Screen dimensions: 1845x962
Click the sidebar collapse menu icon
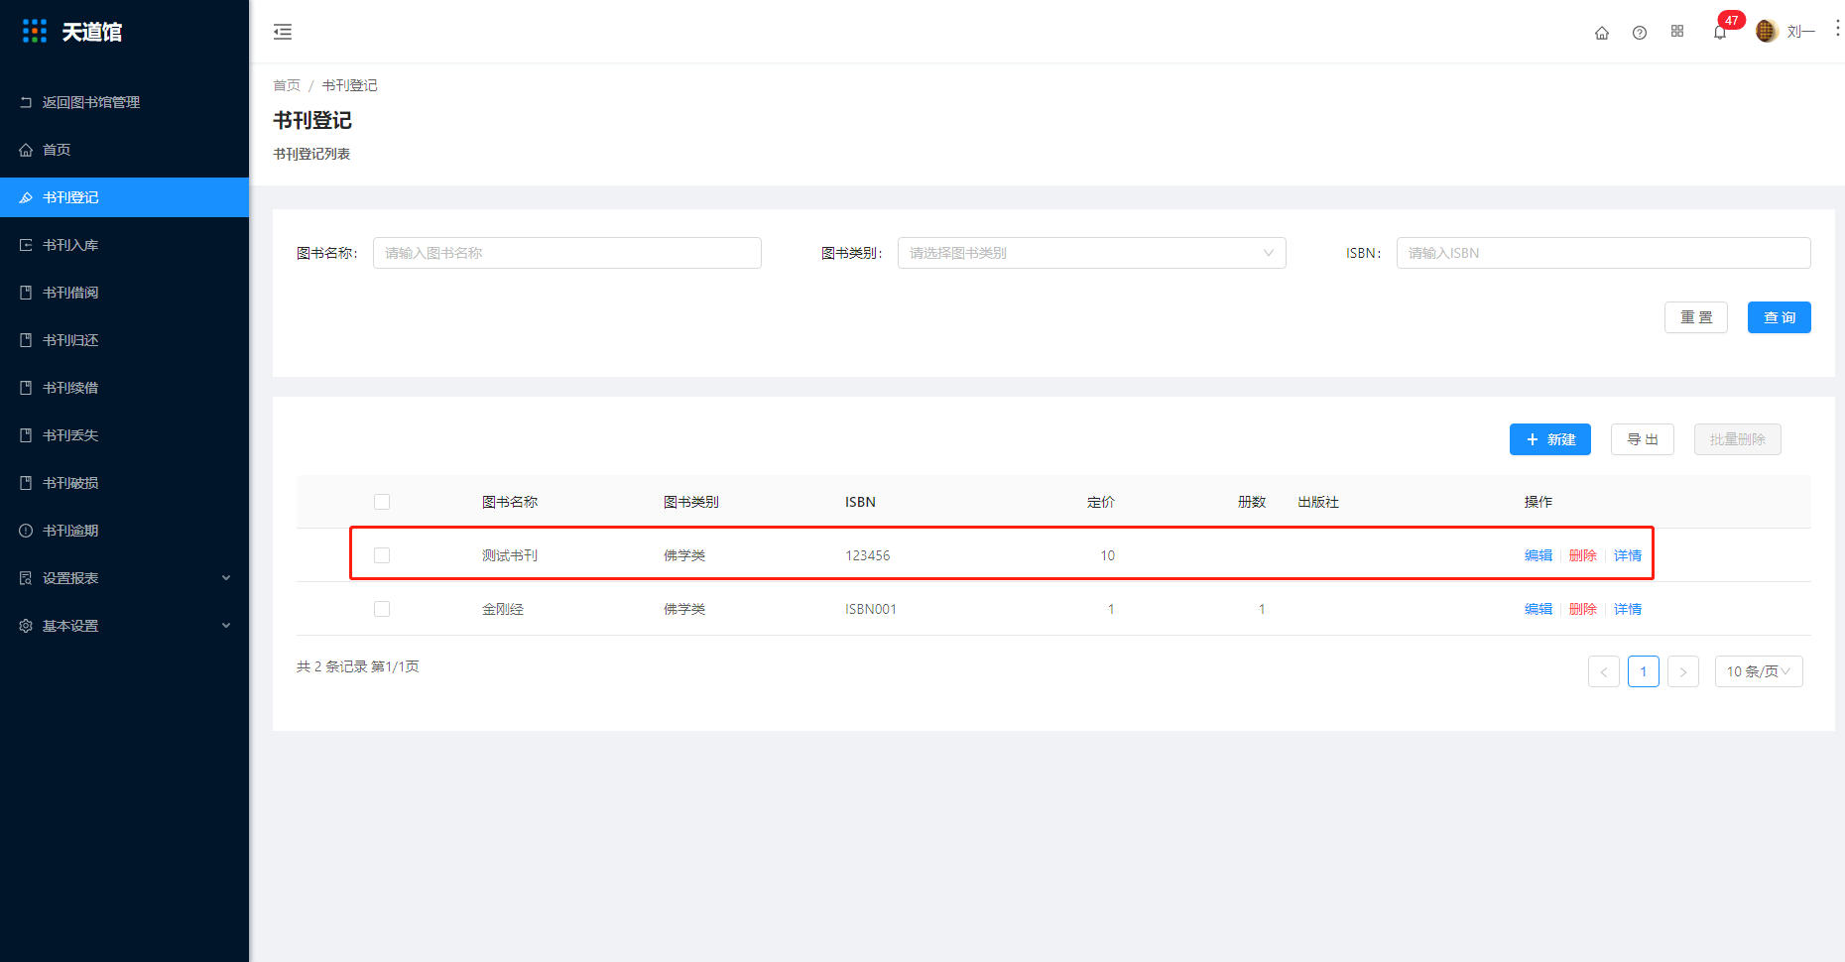(283, 32)
